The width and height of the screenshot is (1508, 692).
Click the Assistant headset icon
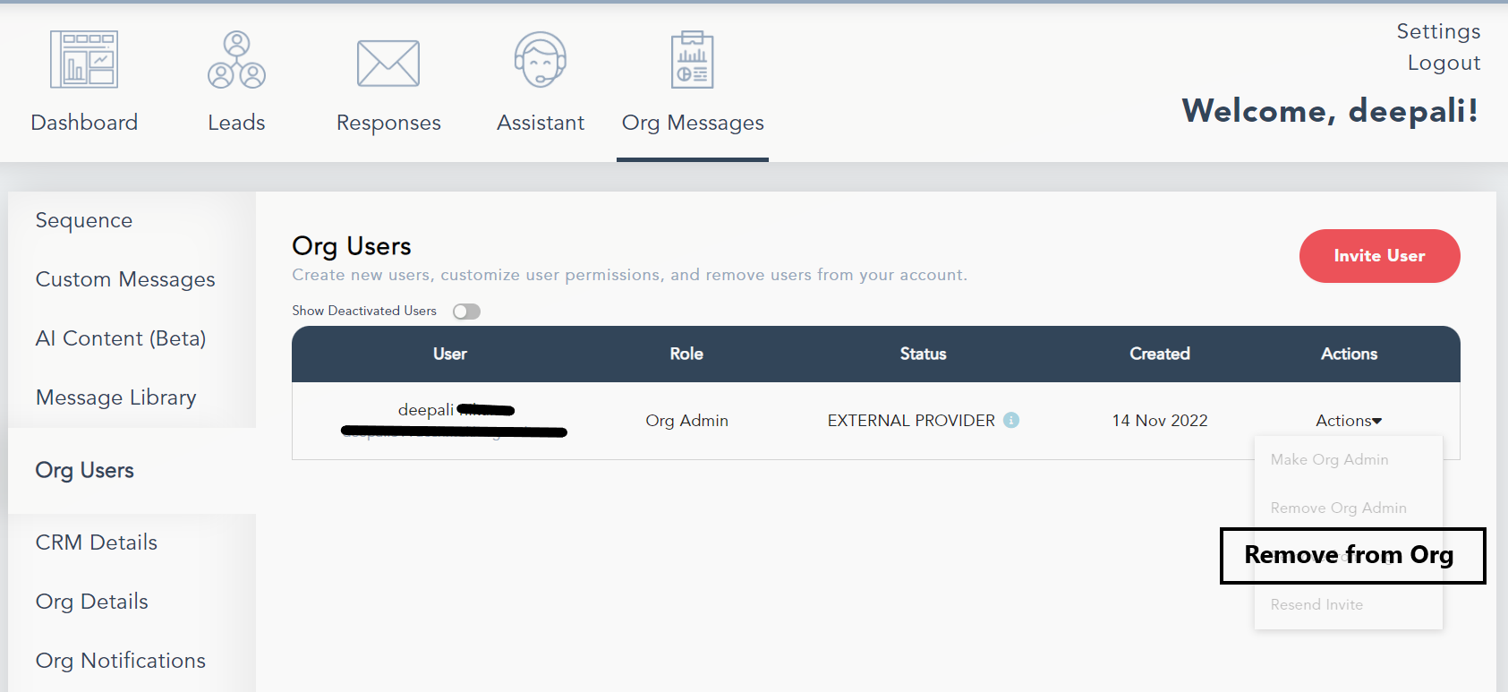[x=541, y=60]
